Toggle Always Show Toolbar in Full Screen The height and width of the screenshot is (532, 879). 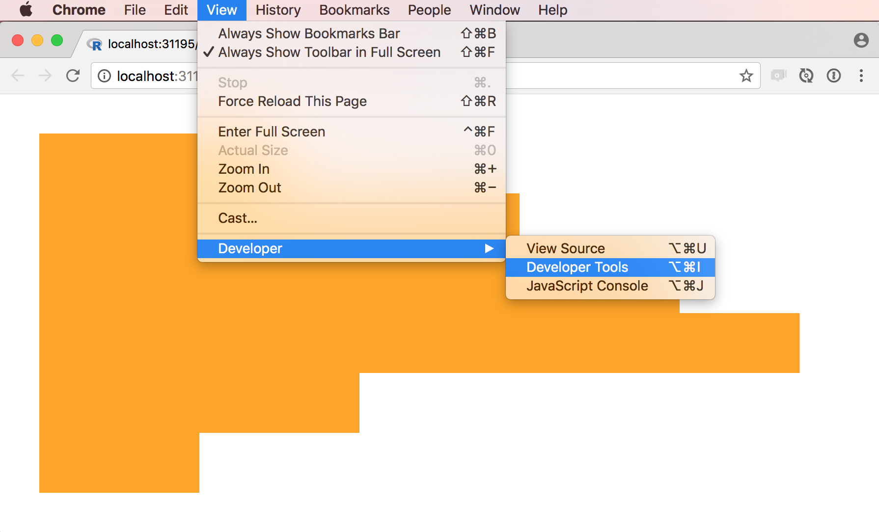pyautogui.click(x=352, y=52)
